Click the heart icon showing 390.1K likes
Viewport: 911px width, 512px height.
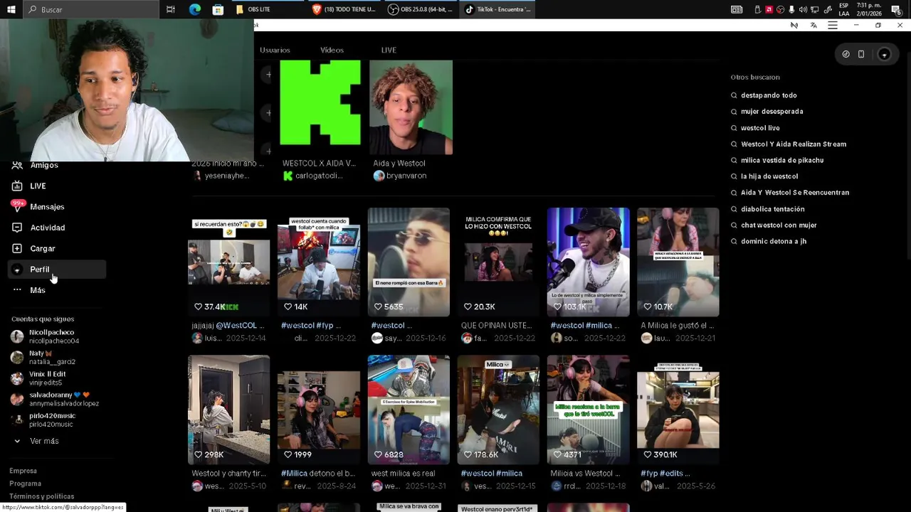(648, 454)
